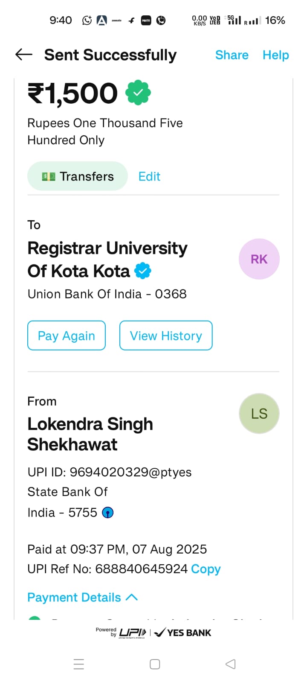Open the Transfers category tag

[78, 176]
